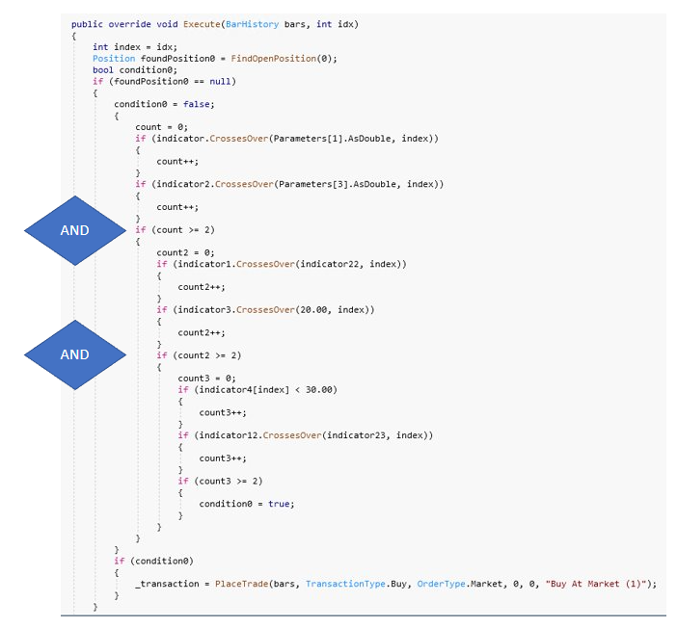Screen dimensions: 677x628
Task: Click the 'count3 = 0' statement
Action: (x=209, y=378)
